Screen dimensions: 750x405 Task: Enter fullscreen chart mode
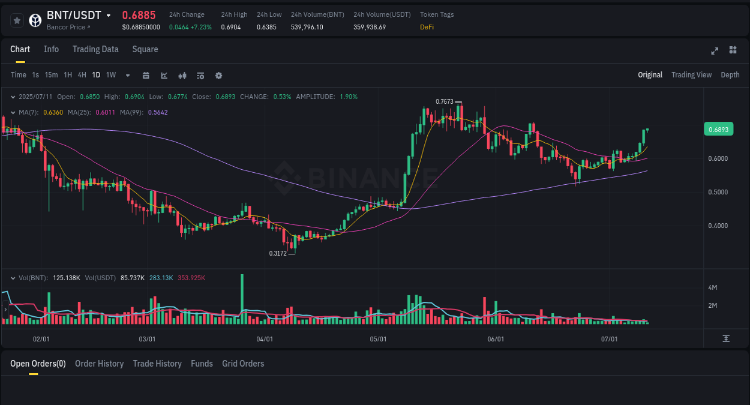coord(714,52)
